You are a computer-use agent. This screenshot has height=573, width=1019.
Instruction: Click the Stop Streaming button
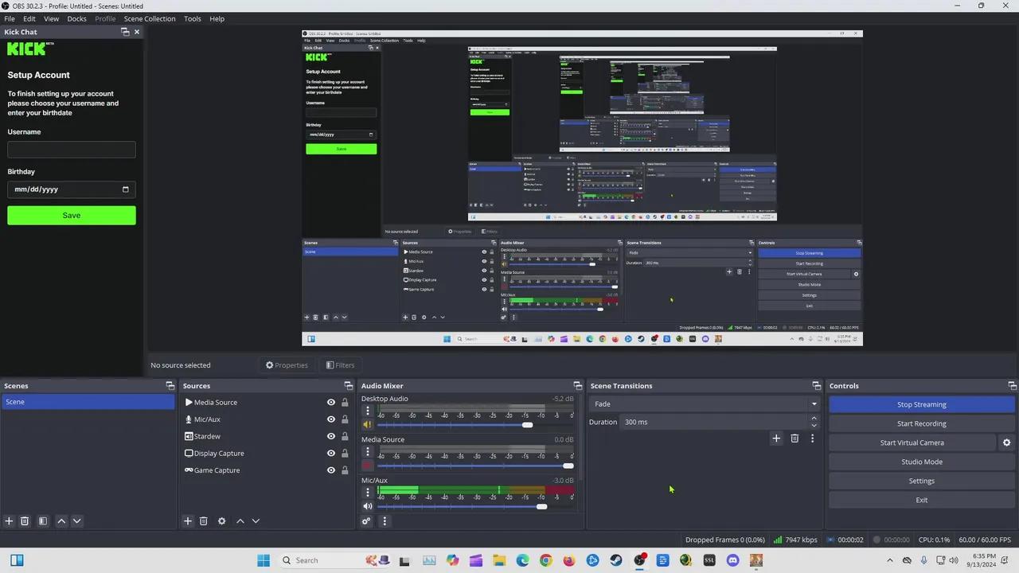[922, 404]
